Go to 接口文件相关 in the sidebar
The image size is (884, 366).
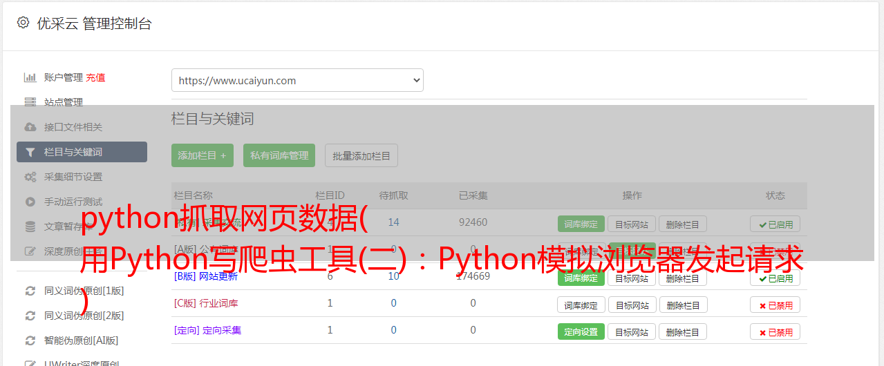(x=73, y=127)
